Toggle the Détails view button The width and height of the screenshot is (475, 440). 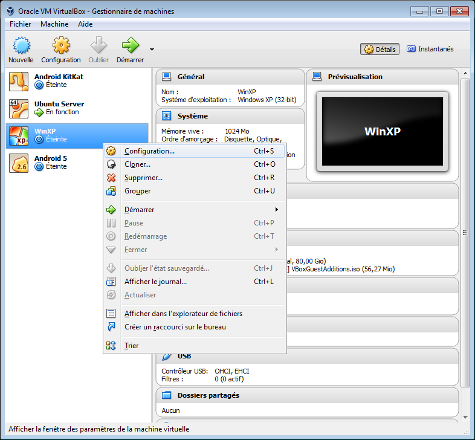[x=380, y=50]
